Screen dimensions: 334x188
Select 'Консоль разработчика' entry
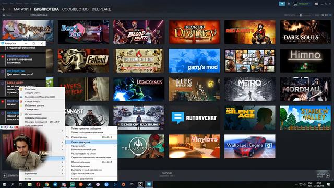pyautogui.click(x=91, y=179)
